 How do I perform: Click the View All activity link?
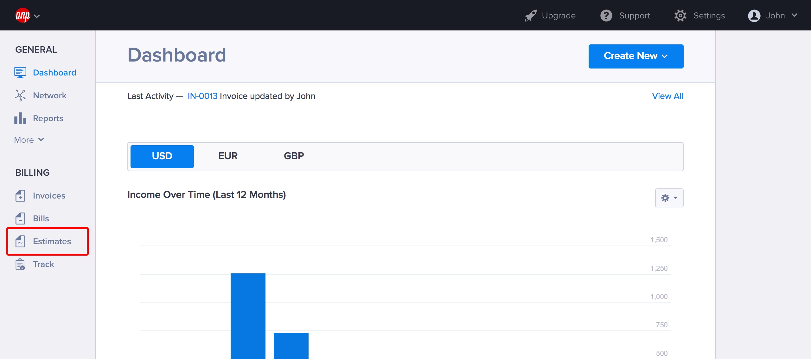[667, 96]
